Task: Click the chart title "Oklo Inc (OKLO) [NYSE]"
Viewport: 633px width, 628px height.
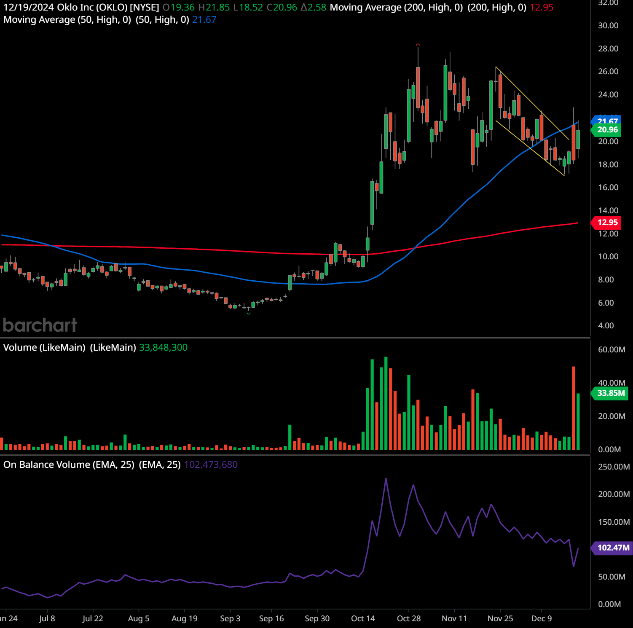Action: [x=108, y=8]
